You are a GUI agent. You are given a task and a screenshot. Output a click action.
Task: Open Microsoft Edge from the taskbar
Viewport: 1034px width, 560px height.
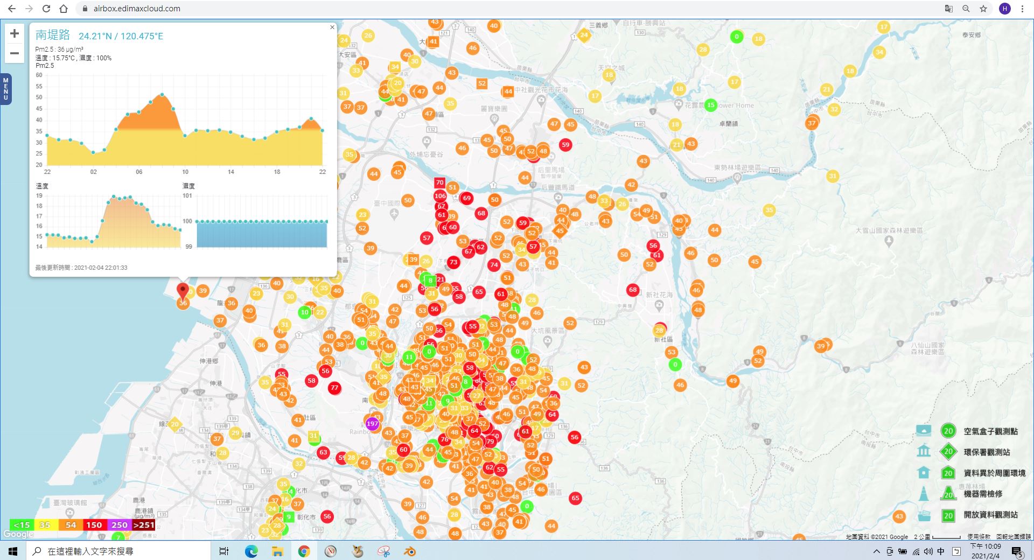[x=251, y=551]
